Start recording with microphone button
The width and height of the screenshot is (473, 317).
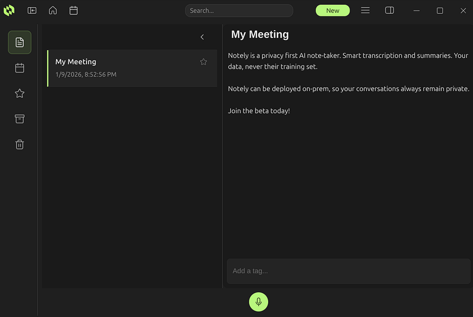click(x=259, y=302)
